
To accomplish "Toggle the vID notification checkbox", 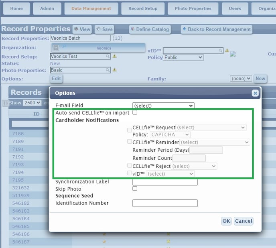I will (130, 173).
